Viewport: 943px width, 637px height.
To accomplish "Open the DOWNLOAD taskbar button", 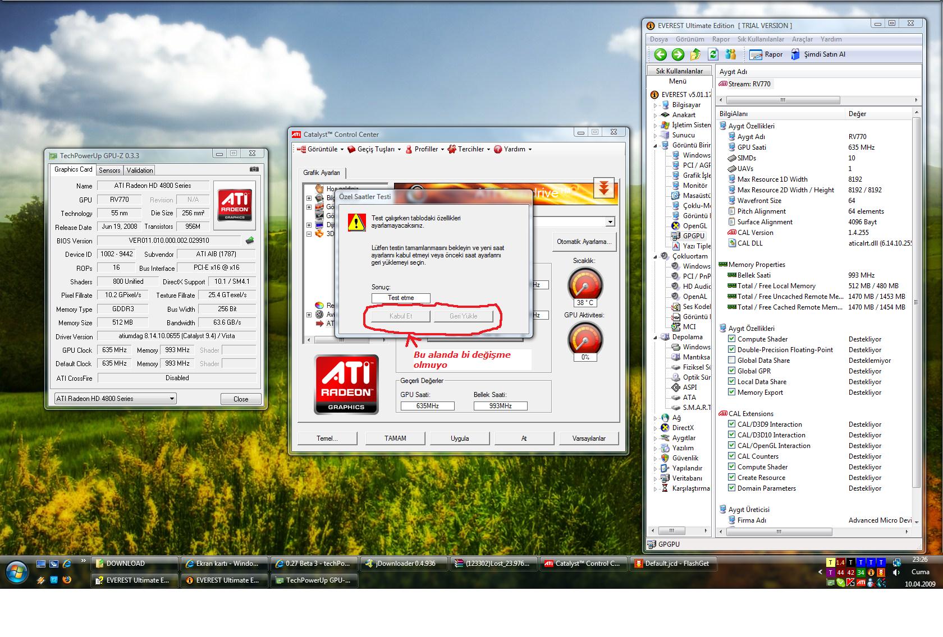I will pyautogui.click(x=134, y=564).
